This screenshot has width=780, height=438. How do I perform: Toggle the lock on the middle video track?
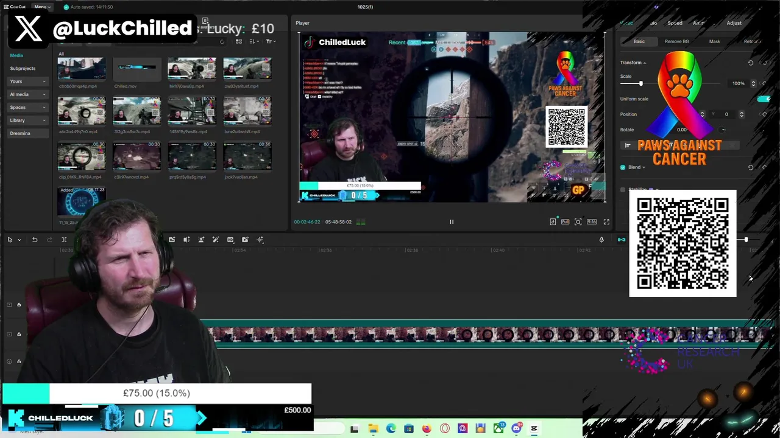point(19,334)
